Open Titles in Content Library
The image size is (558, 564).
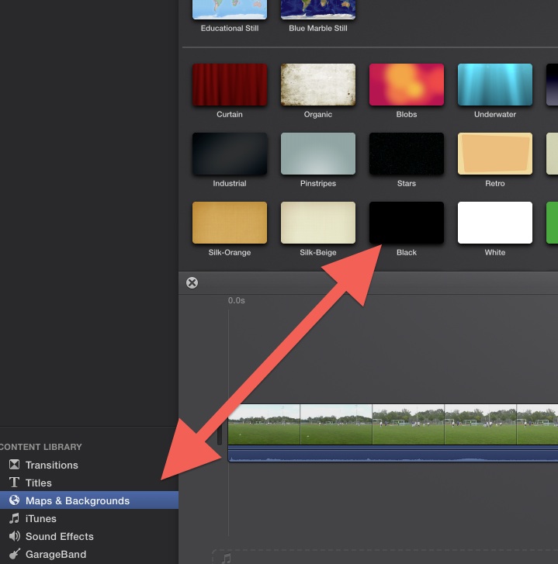pyautogui.click(x=89, y=483)
